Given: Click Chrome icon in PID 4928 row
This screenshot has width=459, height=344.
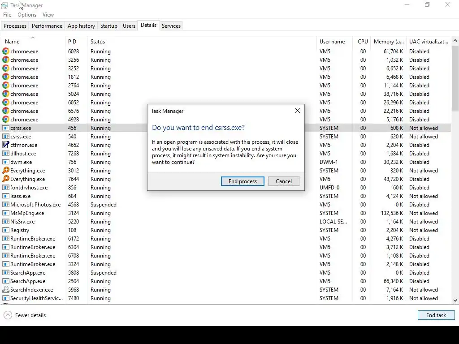Looking at the screenshot, I should click(x=5, y=119).
